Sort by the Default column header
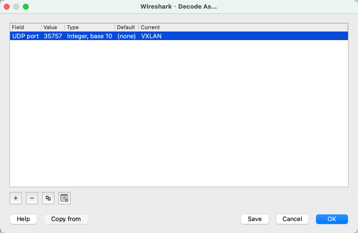Image resolution: width=358 pixels, height=233 pixels. tap(126, 27)
